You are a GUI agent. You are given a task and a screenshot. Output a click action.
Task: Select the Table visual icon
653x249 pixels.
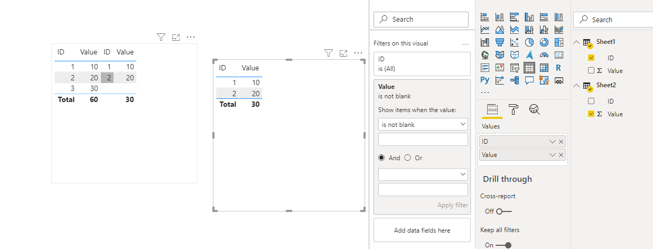(529, 68)
